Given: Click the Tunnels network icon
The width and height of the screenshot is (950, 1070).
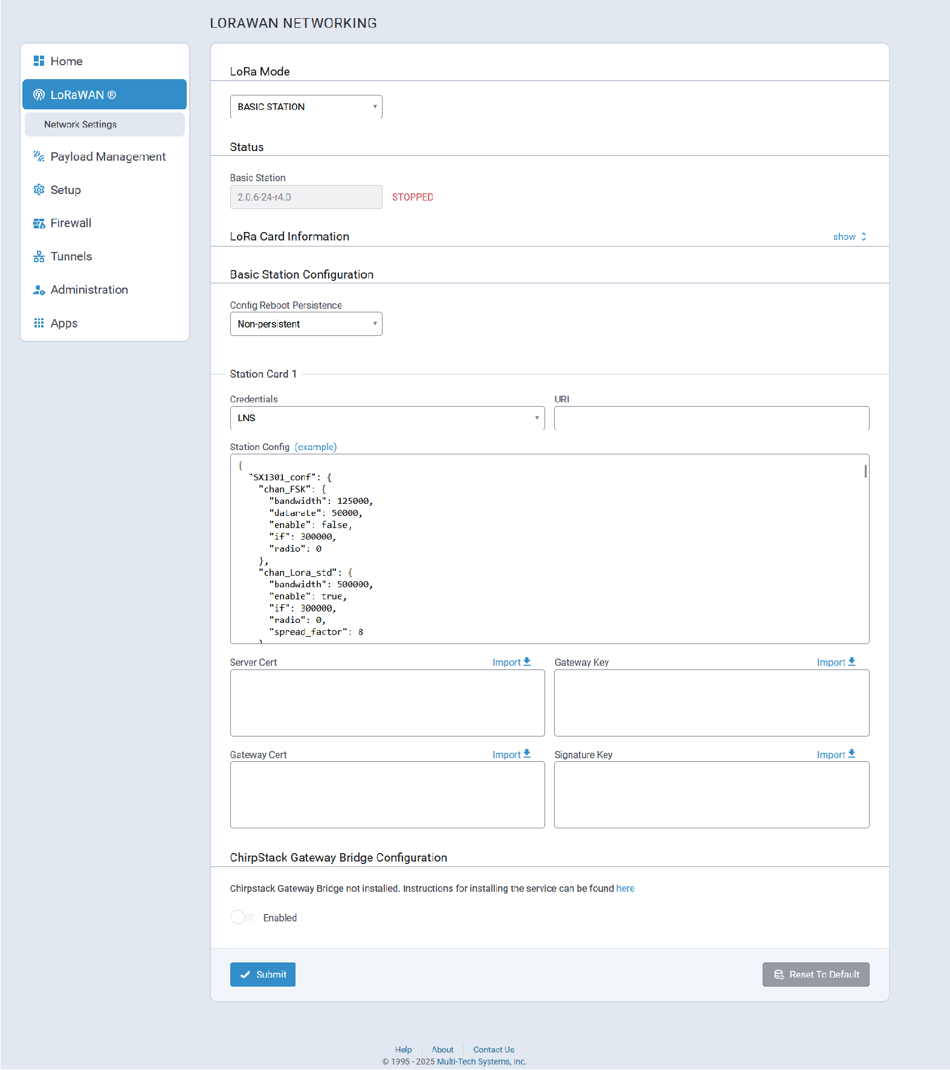Looking at the screenshot, I should coord(39,257).
